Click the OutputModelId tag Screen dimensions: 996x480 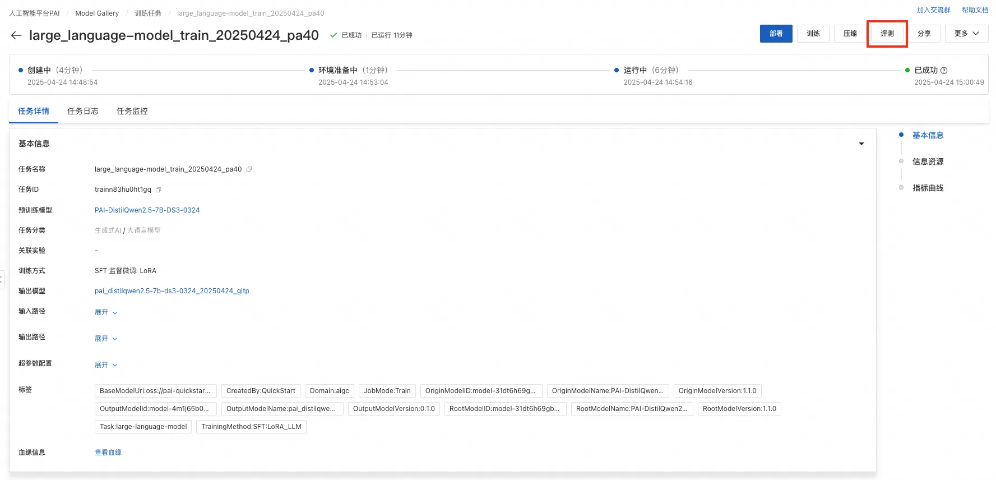tap(156, 409)
